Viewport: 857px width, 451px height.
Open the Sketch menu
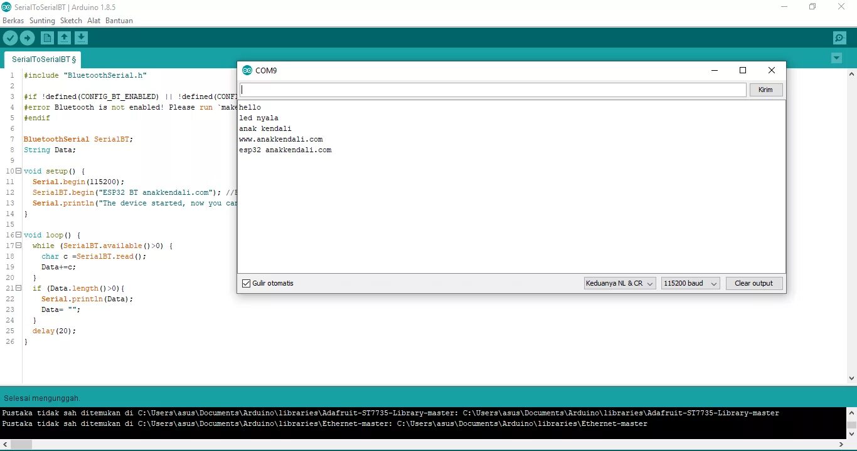pyautogui.click(x=71, y=21)
